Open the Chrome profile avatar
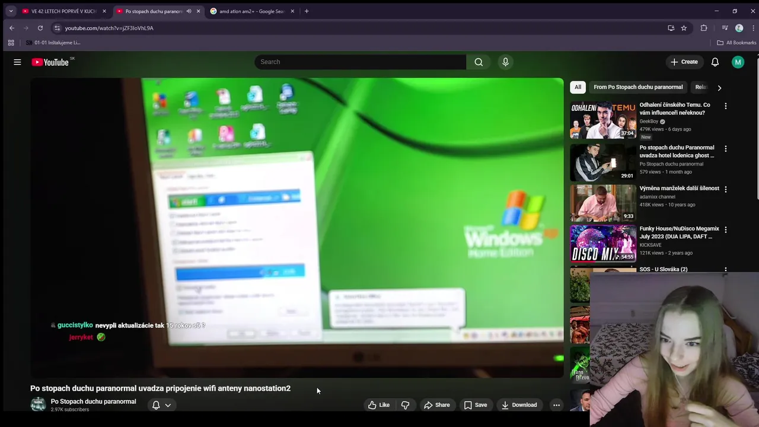759x427 pixels. tap(739, 28)
